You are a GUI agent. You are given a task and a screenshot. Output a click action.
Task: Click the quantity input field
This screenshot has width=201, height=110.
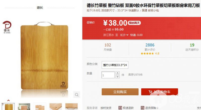[x=108, y=75]
